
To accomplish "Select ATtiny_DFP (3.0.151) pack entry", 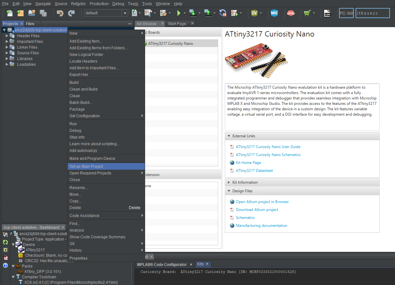I will (43, 272).
